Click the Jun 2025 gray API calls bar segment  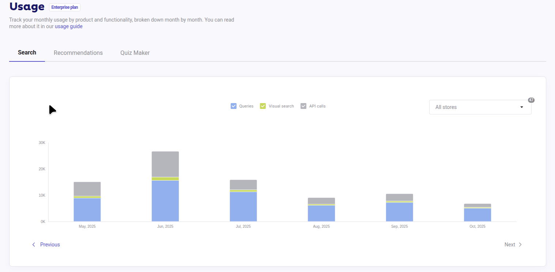tap(165, 164)
